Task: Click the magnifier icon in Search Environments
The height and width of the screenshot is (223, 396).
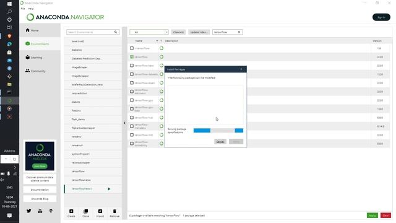Action: [116, 32]
